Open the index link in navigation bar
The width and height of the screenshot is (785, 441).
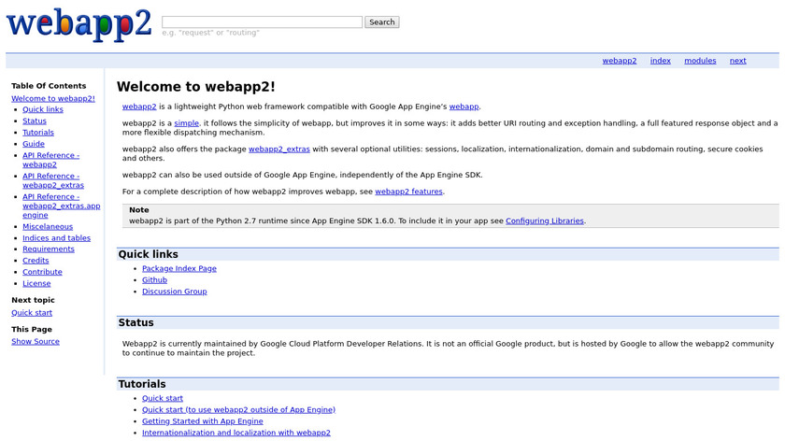(x=661, y=61)
